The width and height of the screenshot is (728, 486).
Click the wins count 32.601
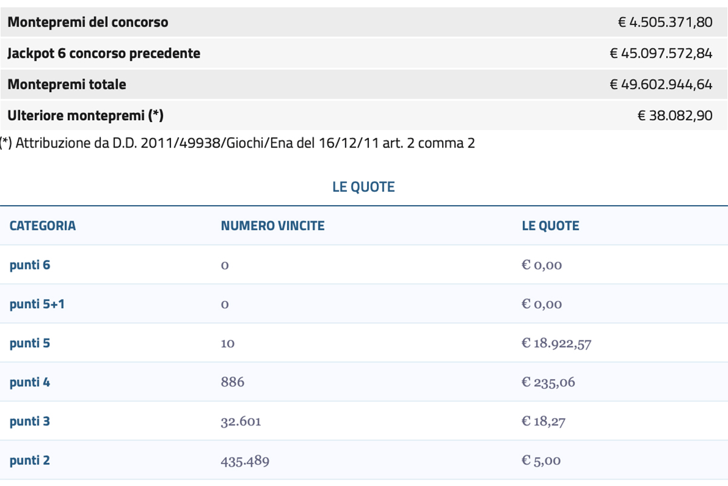click(x=241, y=421)
